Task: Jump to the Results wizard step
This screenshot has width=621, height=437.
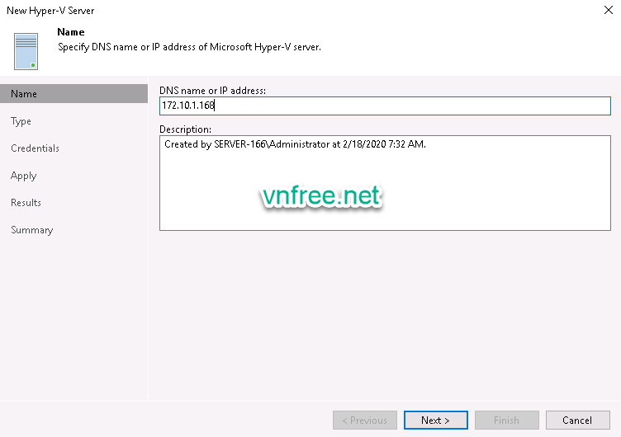Action: tap(26, 203)
